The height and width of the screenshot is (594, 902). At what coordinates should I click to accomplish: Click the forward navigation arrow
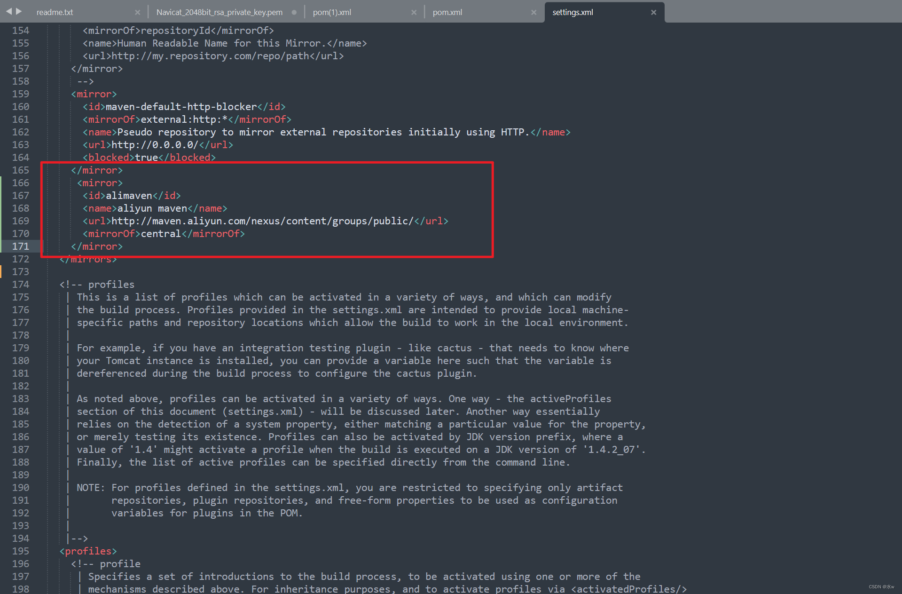click(x=18, y=12)
